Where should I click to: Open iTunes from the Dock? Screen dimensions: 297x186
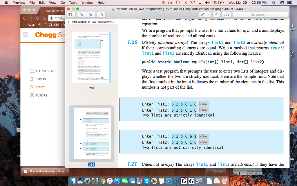[110, 181]
